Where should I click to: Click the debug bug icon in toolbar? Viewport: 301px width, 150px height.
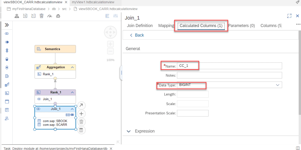[x=58, y=16]
